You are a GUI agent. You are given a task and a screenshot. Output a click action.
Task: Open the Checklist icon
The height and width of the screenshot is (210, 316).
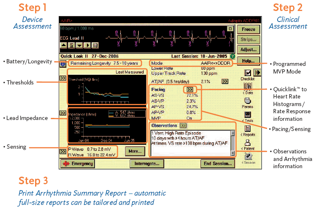click(x=248, y=74)
